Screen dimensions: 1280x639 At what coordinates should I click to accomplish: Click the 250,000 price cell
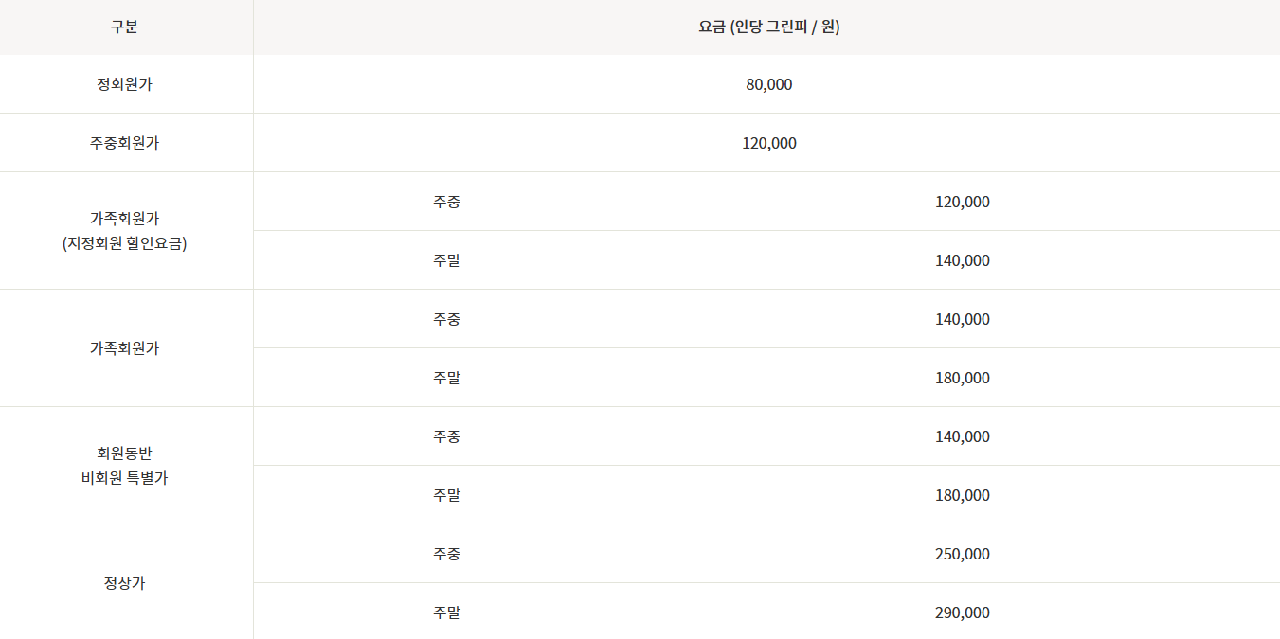[x=962, y=554]
